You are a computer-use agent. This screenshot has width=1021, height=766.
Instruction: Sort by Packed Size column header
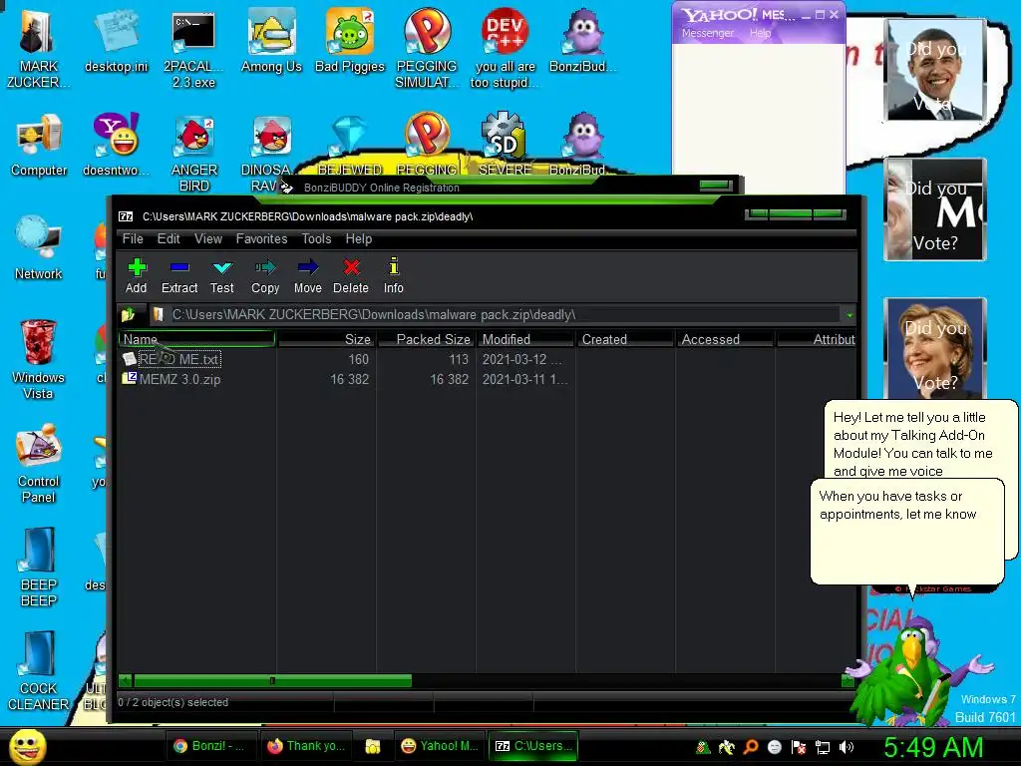tap(426, 339)
